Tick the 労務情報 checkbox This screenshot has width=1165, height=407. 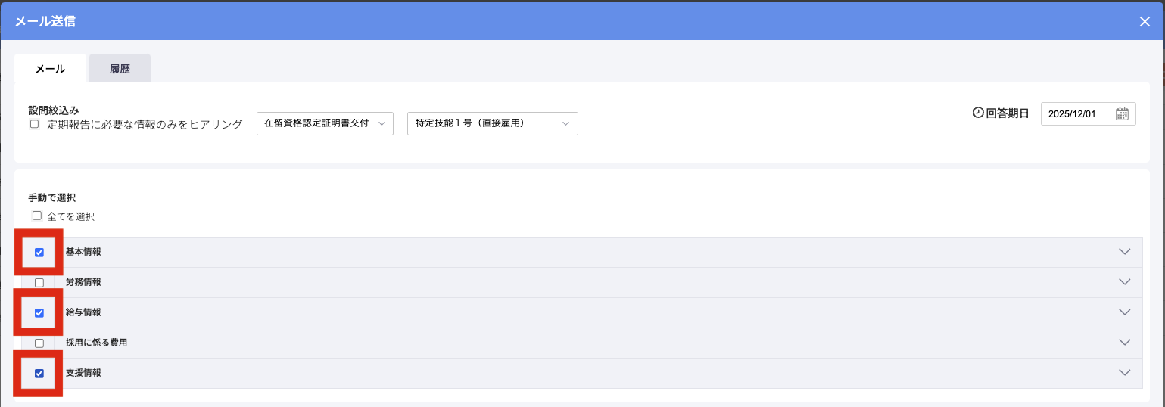39,282
